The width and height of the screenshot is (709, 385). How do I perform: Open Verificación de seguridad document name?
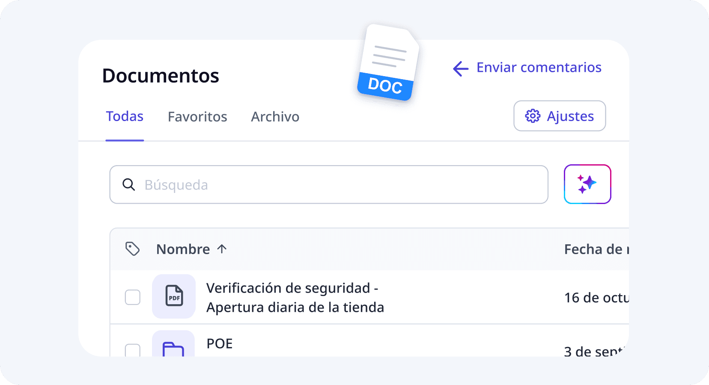295,298
